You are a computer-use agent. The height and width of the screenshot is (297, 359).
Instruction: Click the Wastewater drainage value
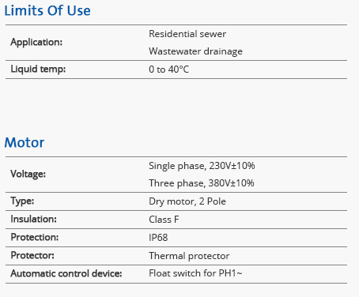click(195, 51)
